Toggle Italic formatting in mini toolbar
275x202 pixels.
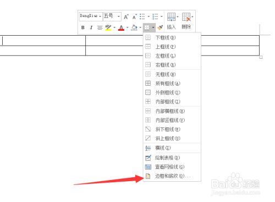pyautogui.click(x=91, y=27)
